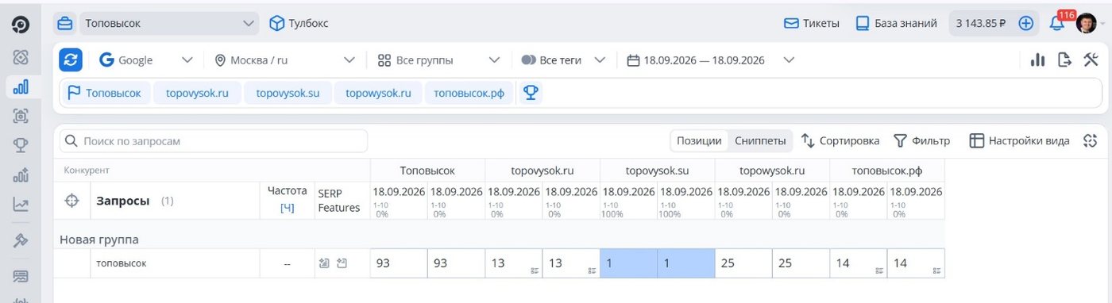This screenshot has width=1112, height=303.
Task: Open the snapshot frame icon in sidebar
Action: [21, 116]
